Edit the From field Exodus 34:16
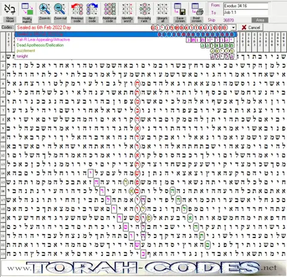 click(246, 6)
